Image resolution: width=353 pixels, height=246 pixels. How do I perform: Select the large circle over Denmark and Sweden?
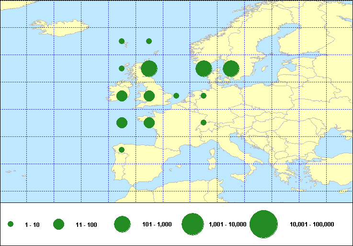(x=231, y=68)
